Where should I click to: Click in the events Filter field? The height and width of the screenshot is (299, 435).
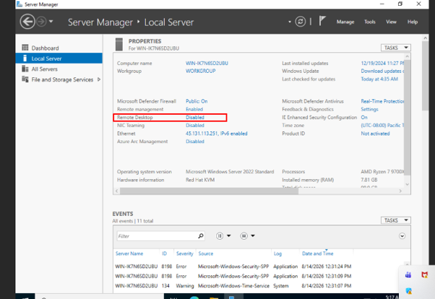[x=157, y=236]
